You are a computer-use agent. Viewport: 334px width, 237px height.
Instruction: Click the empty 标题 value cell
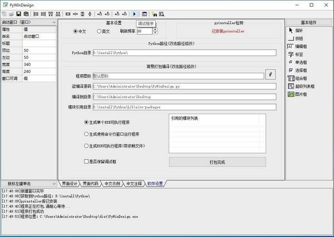click(40, 43)
